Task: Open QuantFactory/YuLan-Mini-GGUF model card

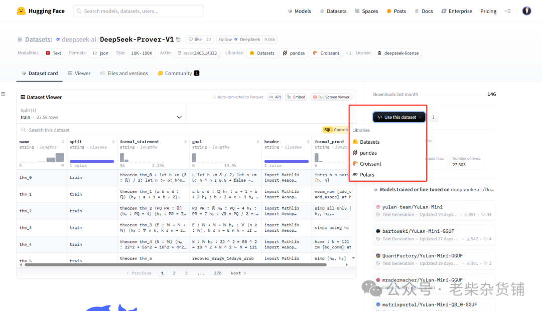Action: coord(434,259)
